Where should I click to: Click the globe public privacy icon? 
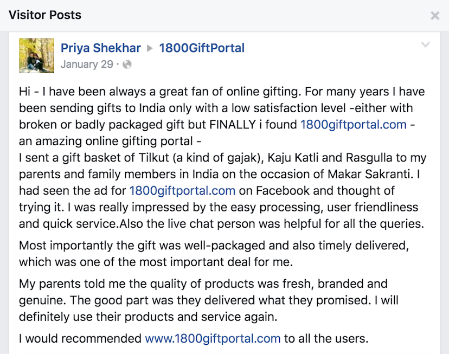coord(127,65)
